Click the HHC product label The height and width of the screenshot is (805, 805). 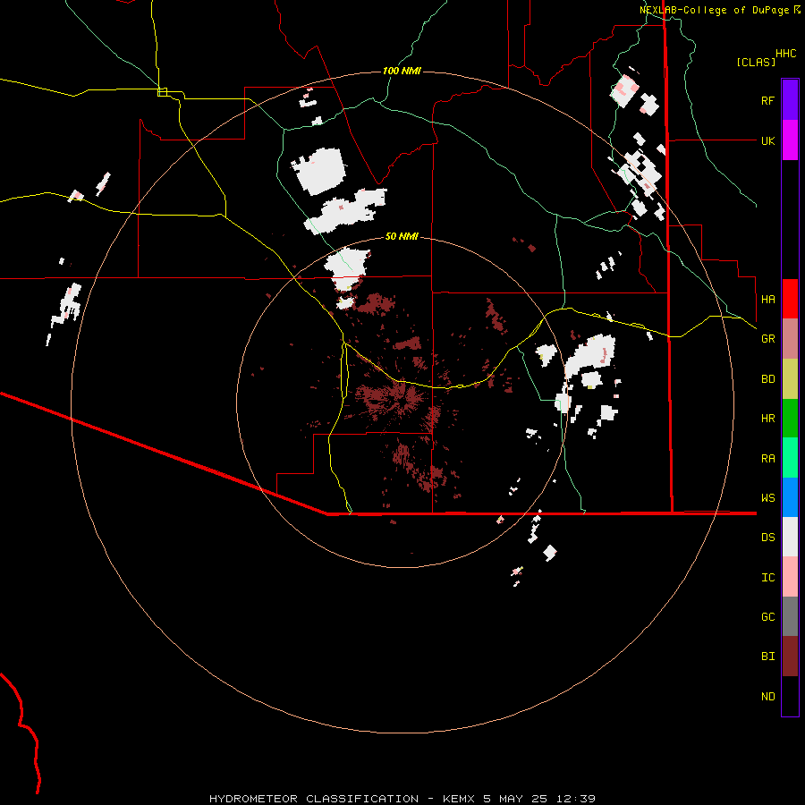pyautogui.click(x=786, y=54)
